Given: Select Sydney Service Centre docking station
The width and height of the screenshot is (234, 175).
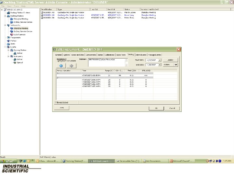Looking at the screenshot, I should [x=22, y=22].
